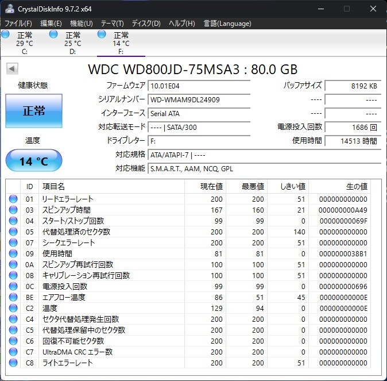Click status orb of row C6 回復不可能セクタ数
This screenshot has width=387, height=381.
13,341
